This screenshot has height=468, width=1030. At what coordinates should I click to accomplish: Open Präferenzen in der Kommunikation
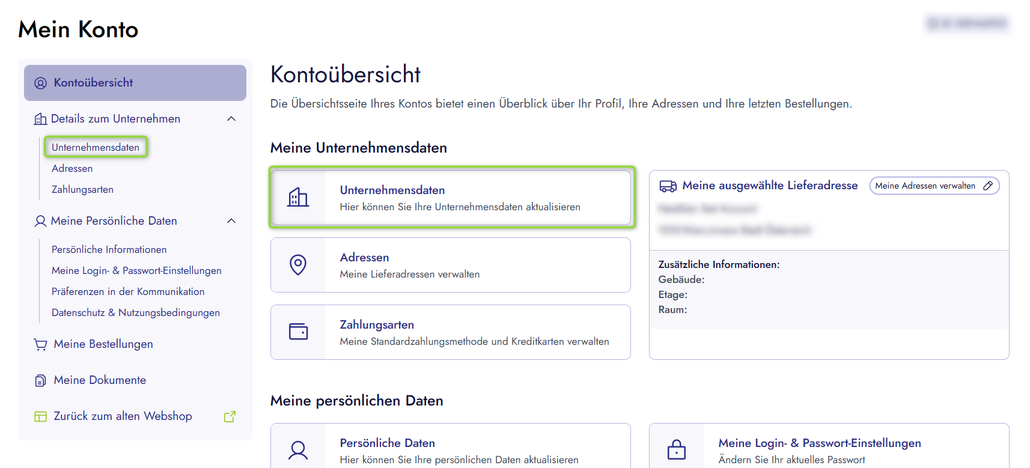click(128, 291)
